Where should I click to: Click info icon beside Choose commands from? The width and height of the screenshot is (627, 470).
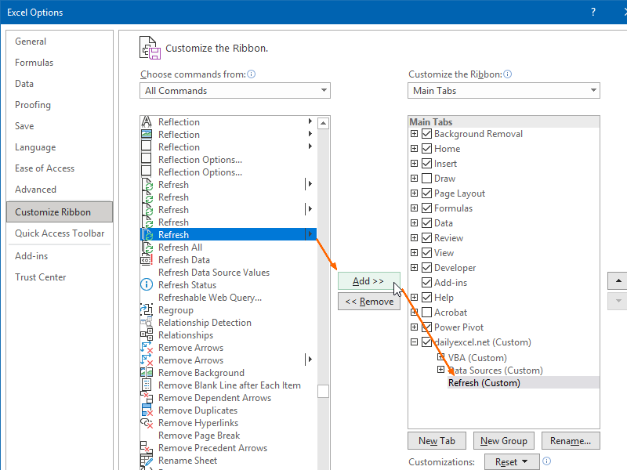(x=251, y=74)
